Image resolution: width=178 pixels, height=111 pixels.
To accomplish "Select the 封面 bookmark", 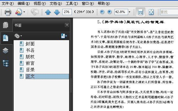I will tap(30, 44).
